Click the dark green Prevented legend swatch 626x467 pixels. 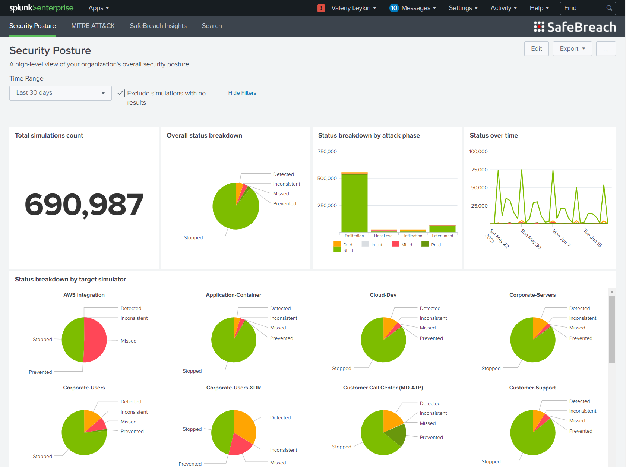pyautogui.click(x=425, y=244)
